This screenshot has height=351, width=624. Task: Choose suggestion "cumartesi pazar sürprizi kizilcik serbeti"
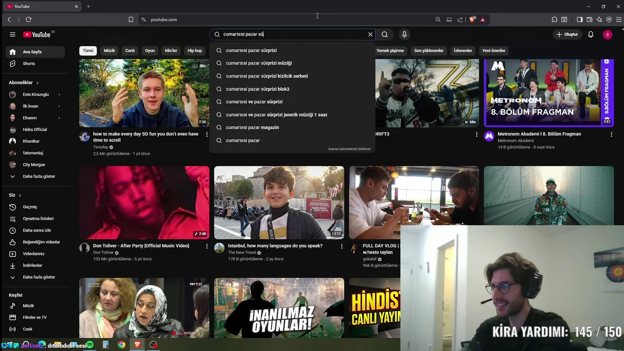coord(292,76)
